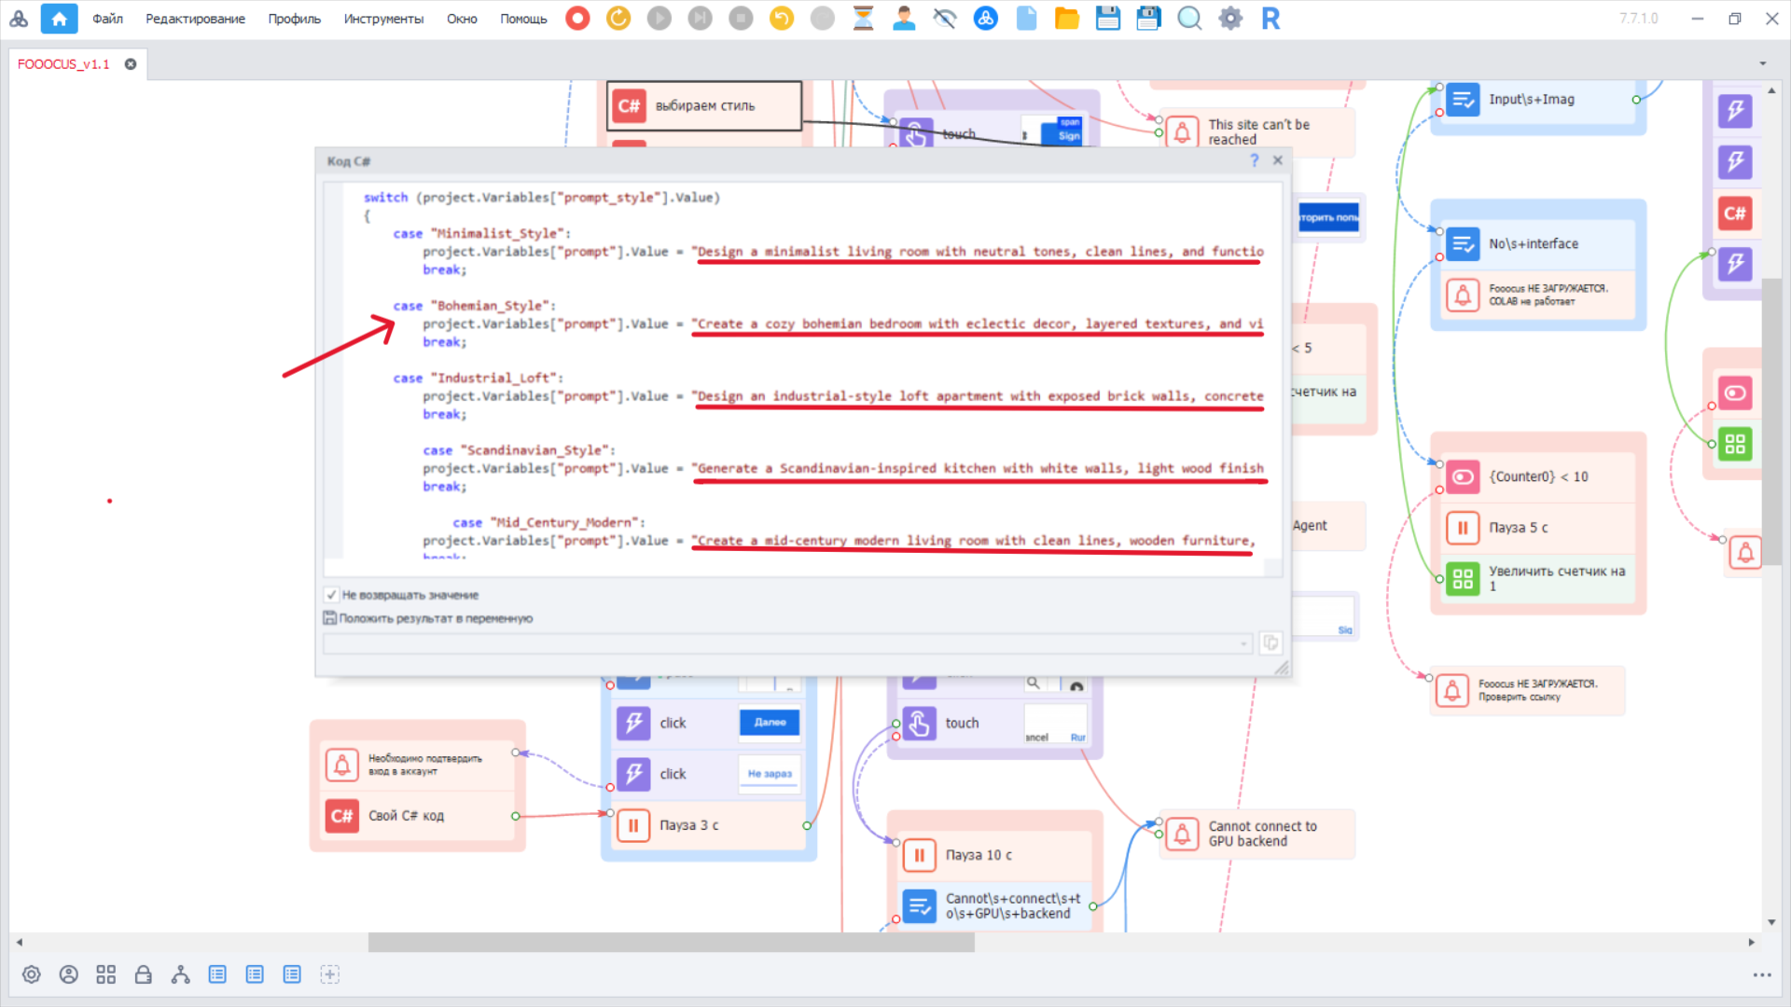Image resolution: width=1791 pixels, height=1007 pixels.
Task: Click the help question mark in code dialog
Action: point(1254,160)
